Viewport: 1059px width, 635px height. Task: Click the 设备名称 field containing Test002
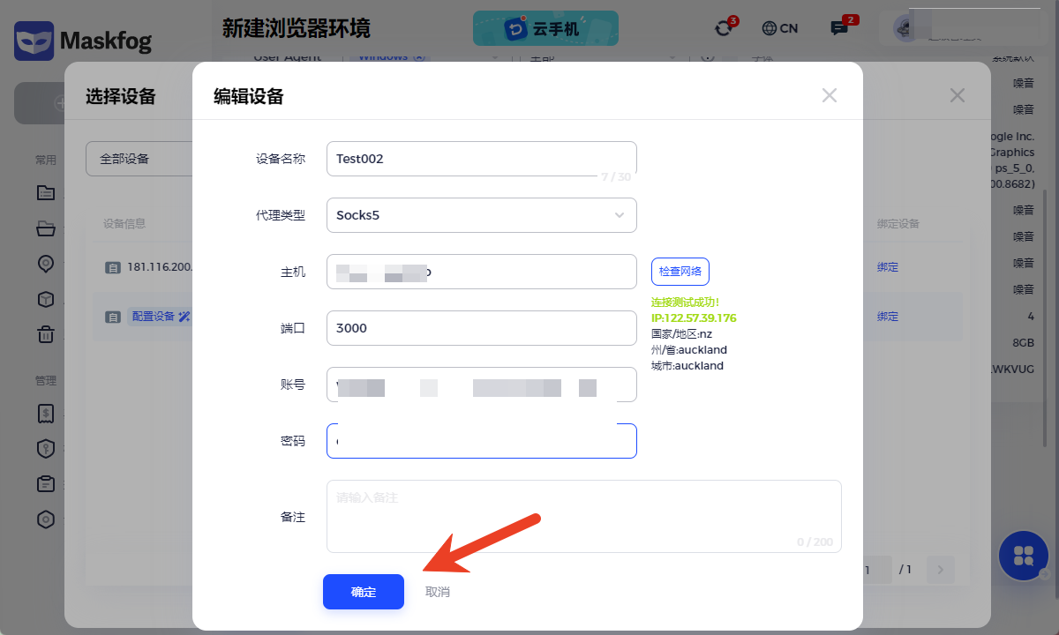click(481, 159)
